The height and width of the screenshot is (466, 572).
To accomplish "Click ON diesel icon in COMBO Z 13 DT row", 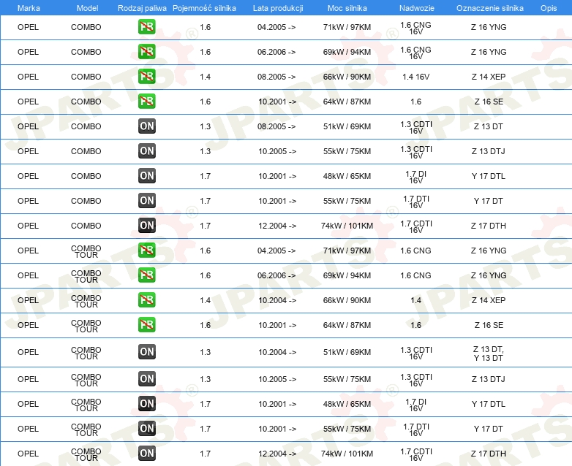I will coord(146,126).
